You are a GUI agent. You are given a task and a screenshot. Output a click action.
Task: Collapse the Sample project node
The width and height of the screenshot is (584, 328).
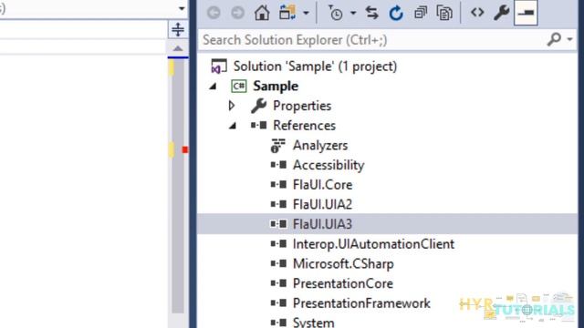[x=213, y=87]
